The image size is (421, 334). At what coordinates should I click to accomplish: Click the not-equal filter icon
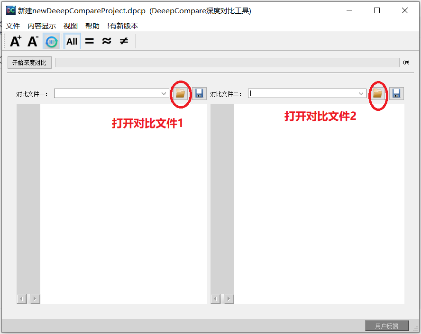(123, 41)
